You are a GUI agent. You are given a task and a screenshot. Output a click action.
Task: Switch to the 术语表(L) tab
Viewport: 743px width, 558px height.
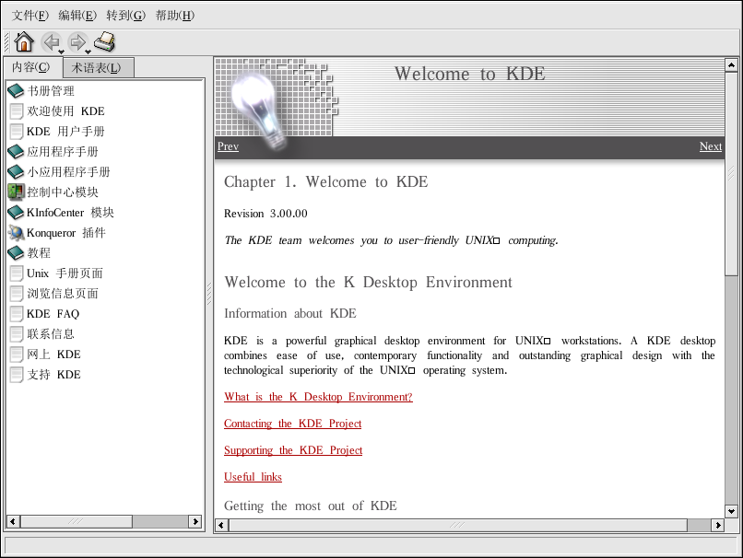[x=100, y=67]
